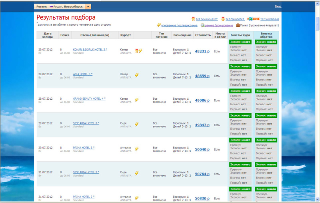Click the Тип питания column header

[x=162, y=35]
